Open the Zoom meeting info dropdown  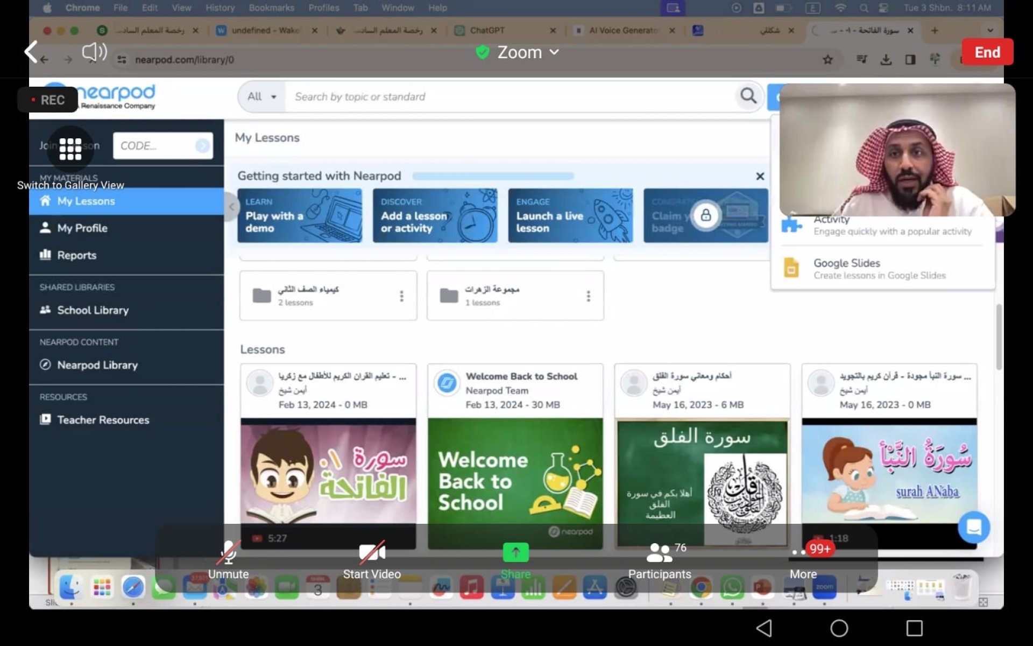[519, 52]
